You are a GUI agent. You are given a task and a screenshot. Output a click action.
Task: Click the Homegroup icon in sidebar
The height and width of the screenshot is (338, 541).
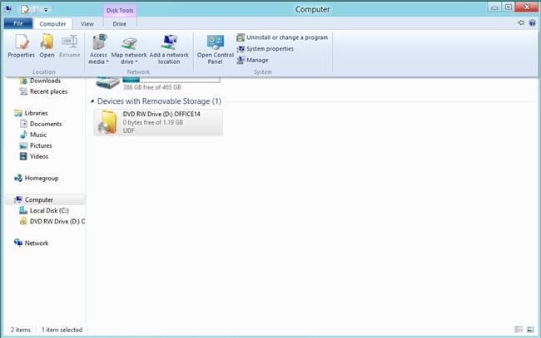[x=18, y=179]
